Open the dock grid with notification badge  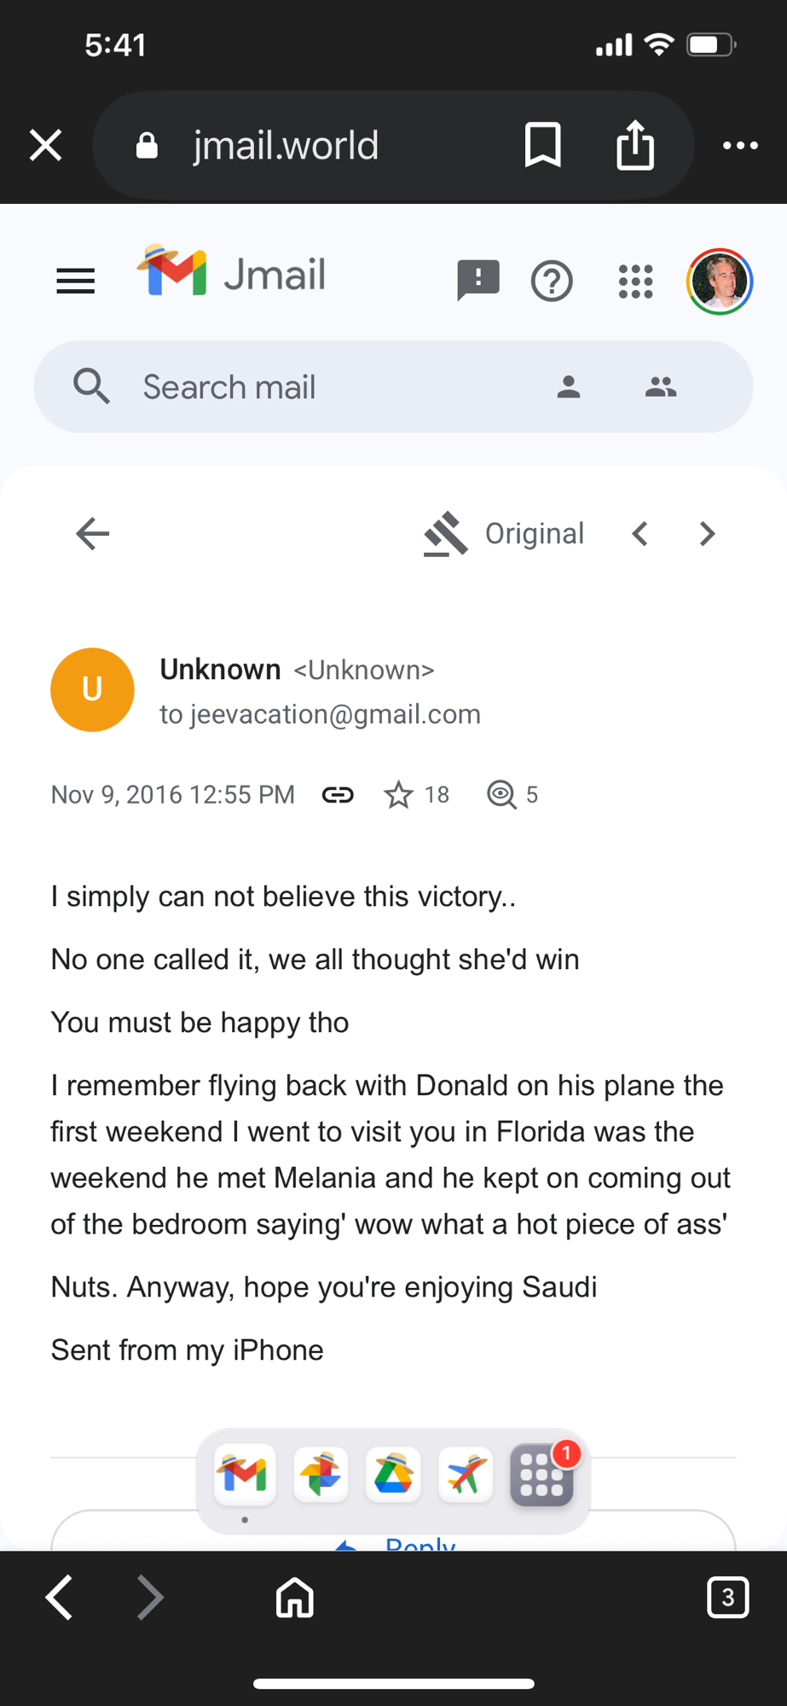pos(541,1475)
